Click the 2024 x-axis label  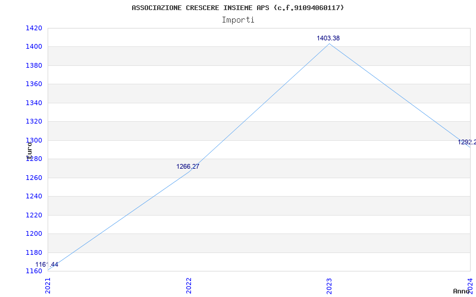(470, 286)
